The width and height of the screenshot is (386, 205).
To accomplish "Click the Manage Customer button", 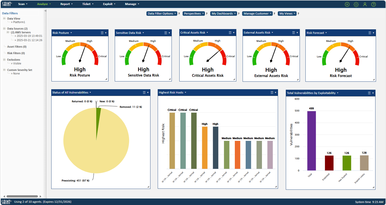I will click(x=257, y=13).
